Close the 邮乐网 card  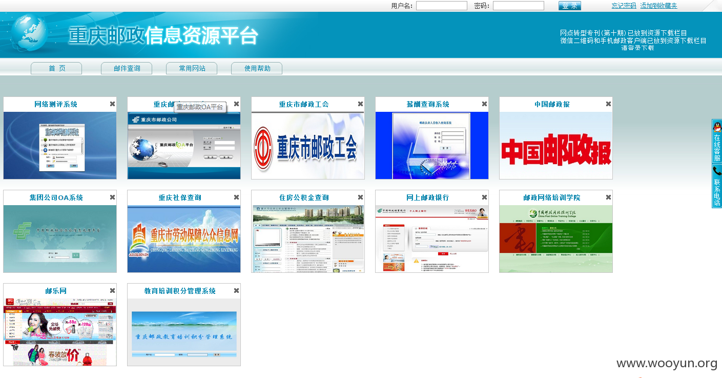coord(112,290)
